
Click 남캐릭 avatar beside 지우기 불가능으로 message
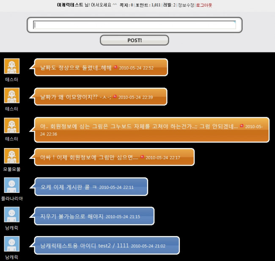pos(12,214)
